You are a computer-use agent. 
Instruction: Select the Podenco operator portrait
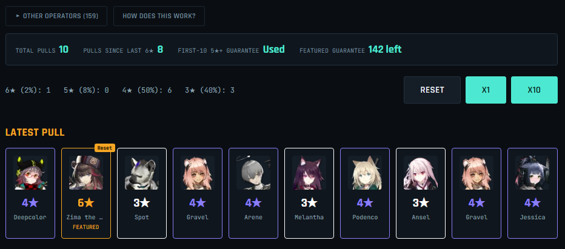(365, 173)
